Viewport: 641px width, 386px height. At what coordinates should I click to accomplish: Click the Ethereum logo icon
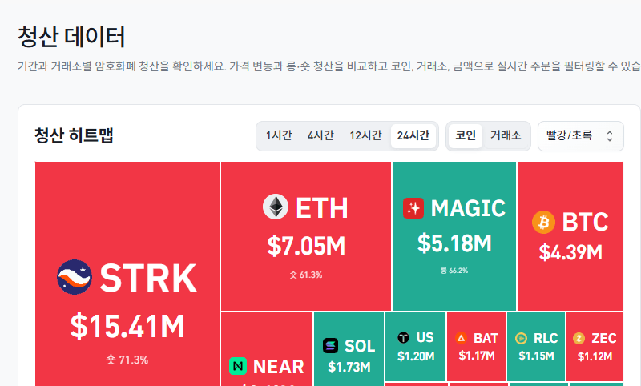click(x=276, y=207)
